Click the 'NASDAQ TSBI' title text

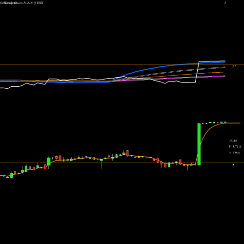(x=33, y=3)
